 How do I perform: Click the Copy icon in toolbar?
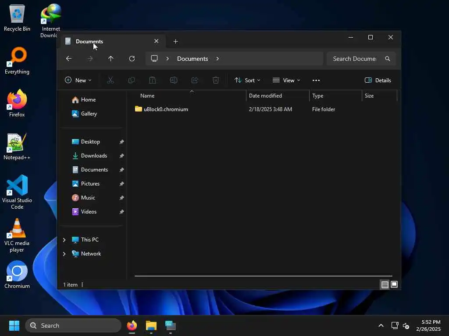coord(132,80)
